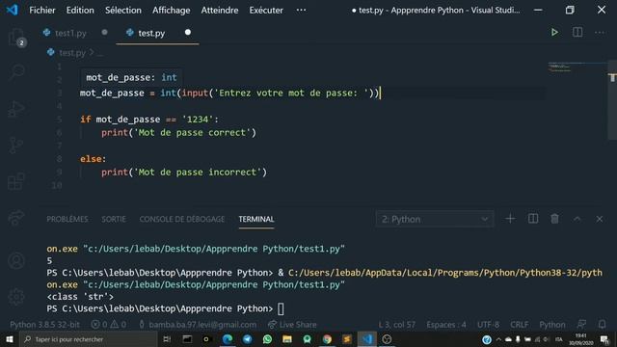Viewport: 617px width, 347px height.
Task: Open the Source Control view
Action: click(x=16, y=146)
